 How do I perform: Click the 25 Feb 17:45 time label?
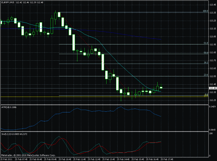point(167,159)
